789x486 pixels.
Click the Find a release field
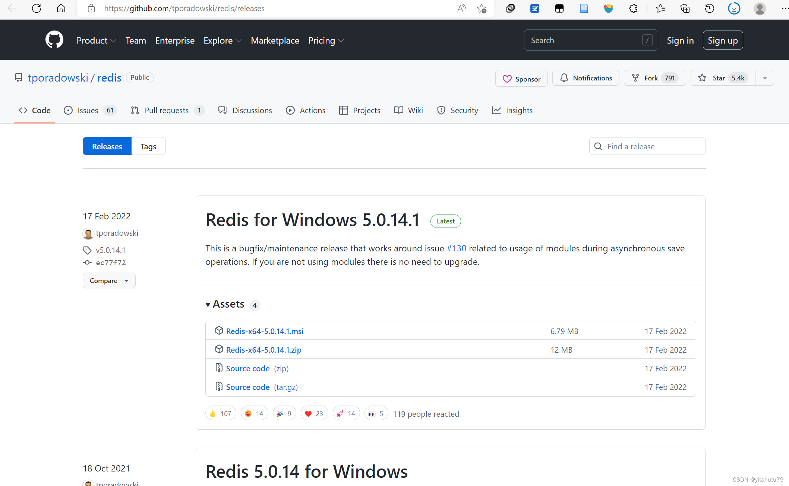click(x=647, y=146)
